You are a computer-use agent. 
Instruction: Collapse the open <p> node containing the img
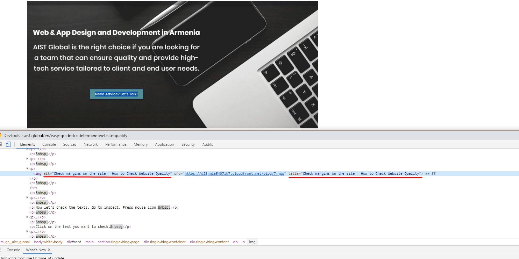click(28, 168)
